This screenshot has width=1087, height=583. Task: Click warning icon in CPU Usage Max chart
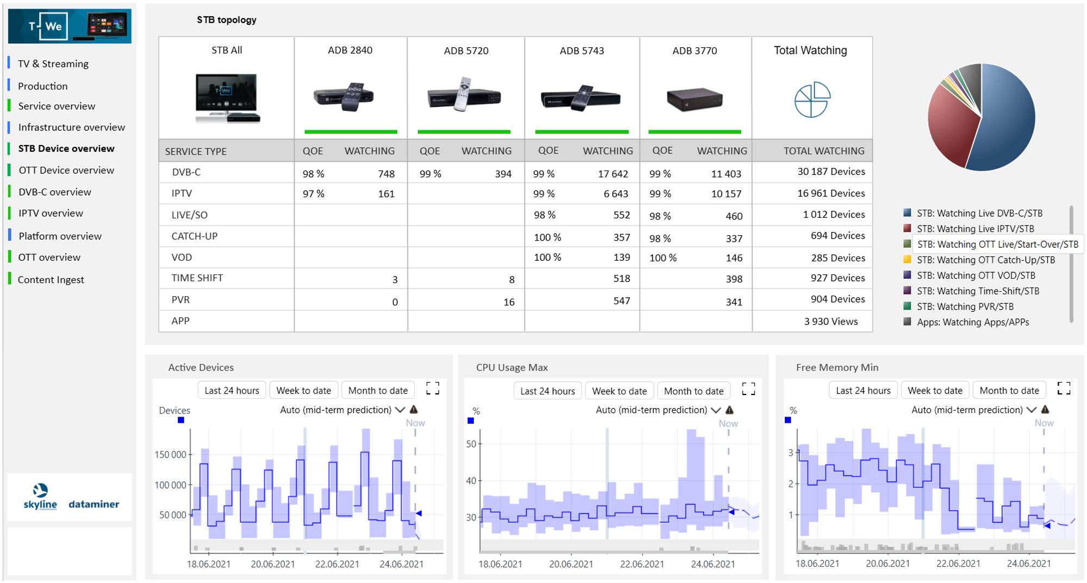pyautogui.click(x=729, y=410)
